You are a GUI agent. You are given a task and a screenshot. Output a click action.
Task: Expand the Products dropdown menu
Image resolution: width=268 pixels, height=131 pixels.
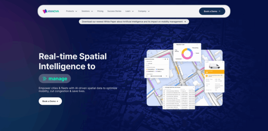tap(72, 11)
